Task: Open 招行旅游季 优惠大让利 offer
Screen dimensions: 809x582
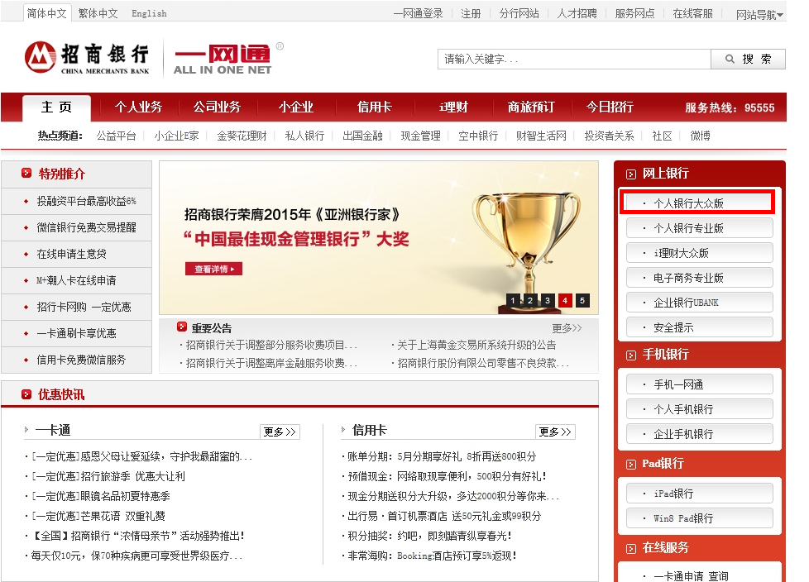Action: tap(108, 476)
